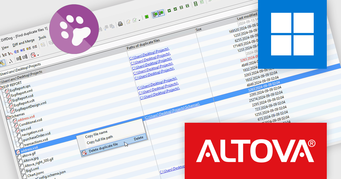Open the first C:\Users\Desktop\Projects\ path link

point(149,54)
